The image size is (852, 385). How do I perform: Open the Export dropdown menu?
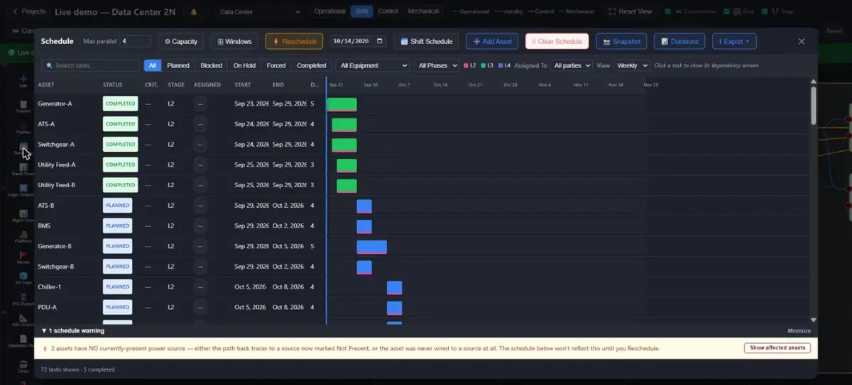734,41
